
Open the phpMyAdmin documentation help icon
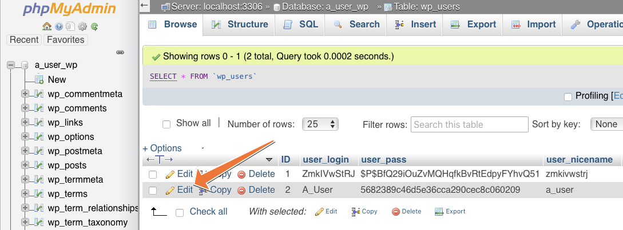59,26
